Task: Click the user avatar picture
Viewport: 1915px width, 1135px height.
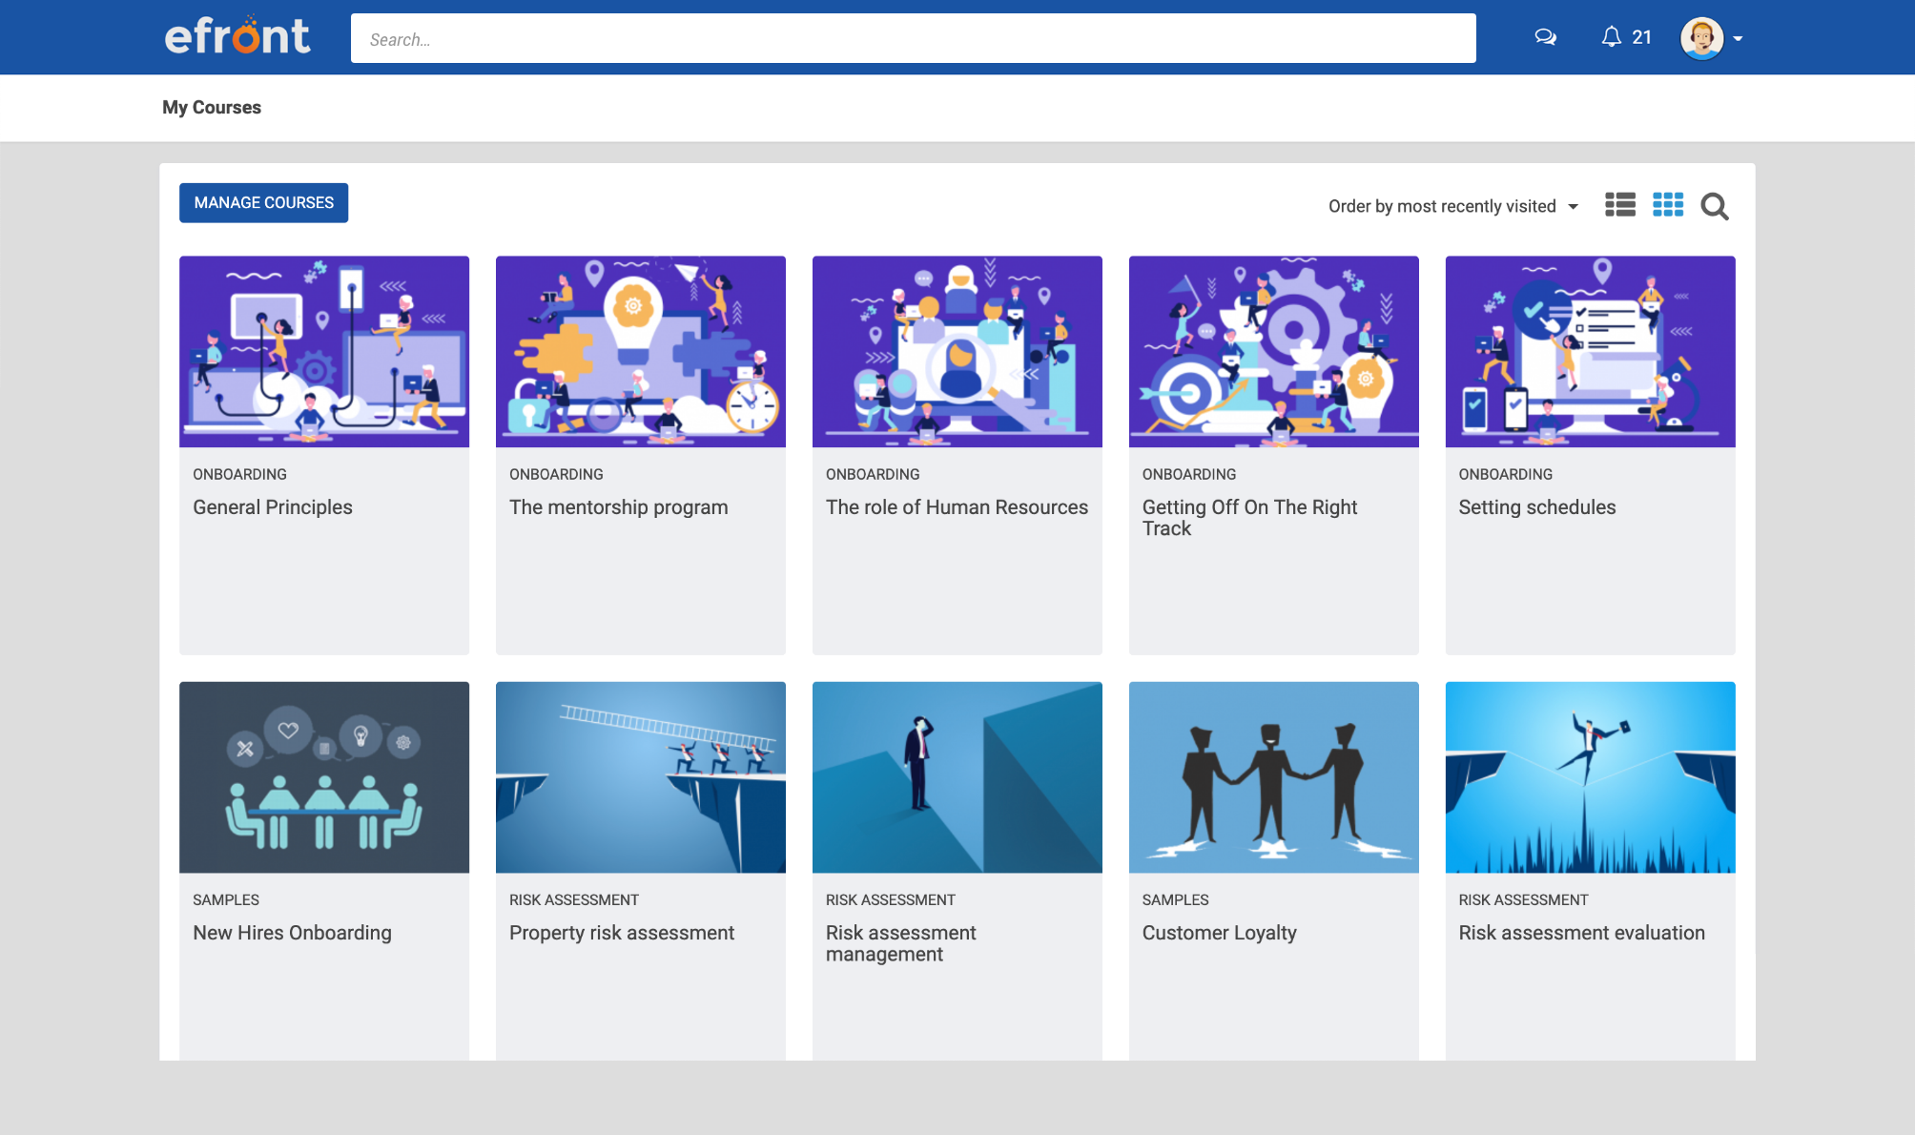Action: coord(1701,38)
